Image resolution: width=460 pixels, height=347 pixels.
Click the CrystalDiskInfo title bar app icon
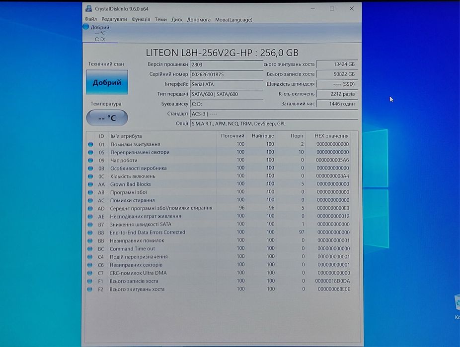click(88, 8)
